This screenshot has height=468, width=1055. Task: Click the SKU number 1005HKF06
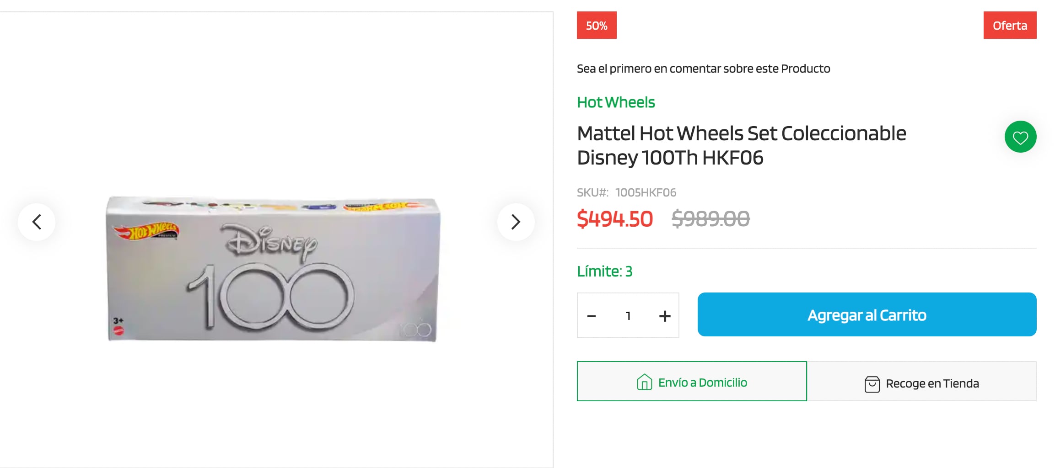pos(646,192)
